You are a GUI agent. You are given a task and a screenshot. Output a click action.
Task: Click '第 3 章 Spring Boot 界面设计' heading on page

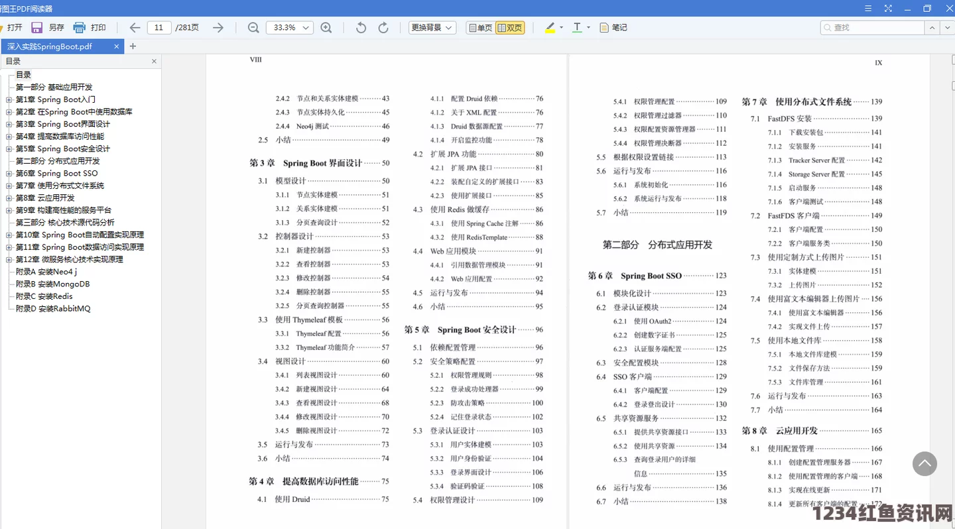click(306, 163)
